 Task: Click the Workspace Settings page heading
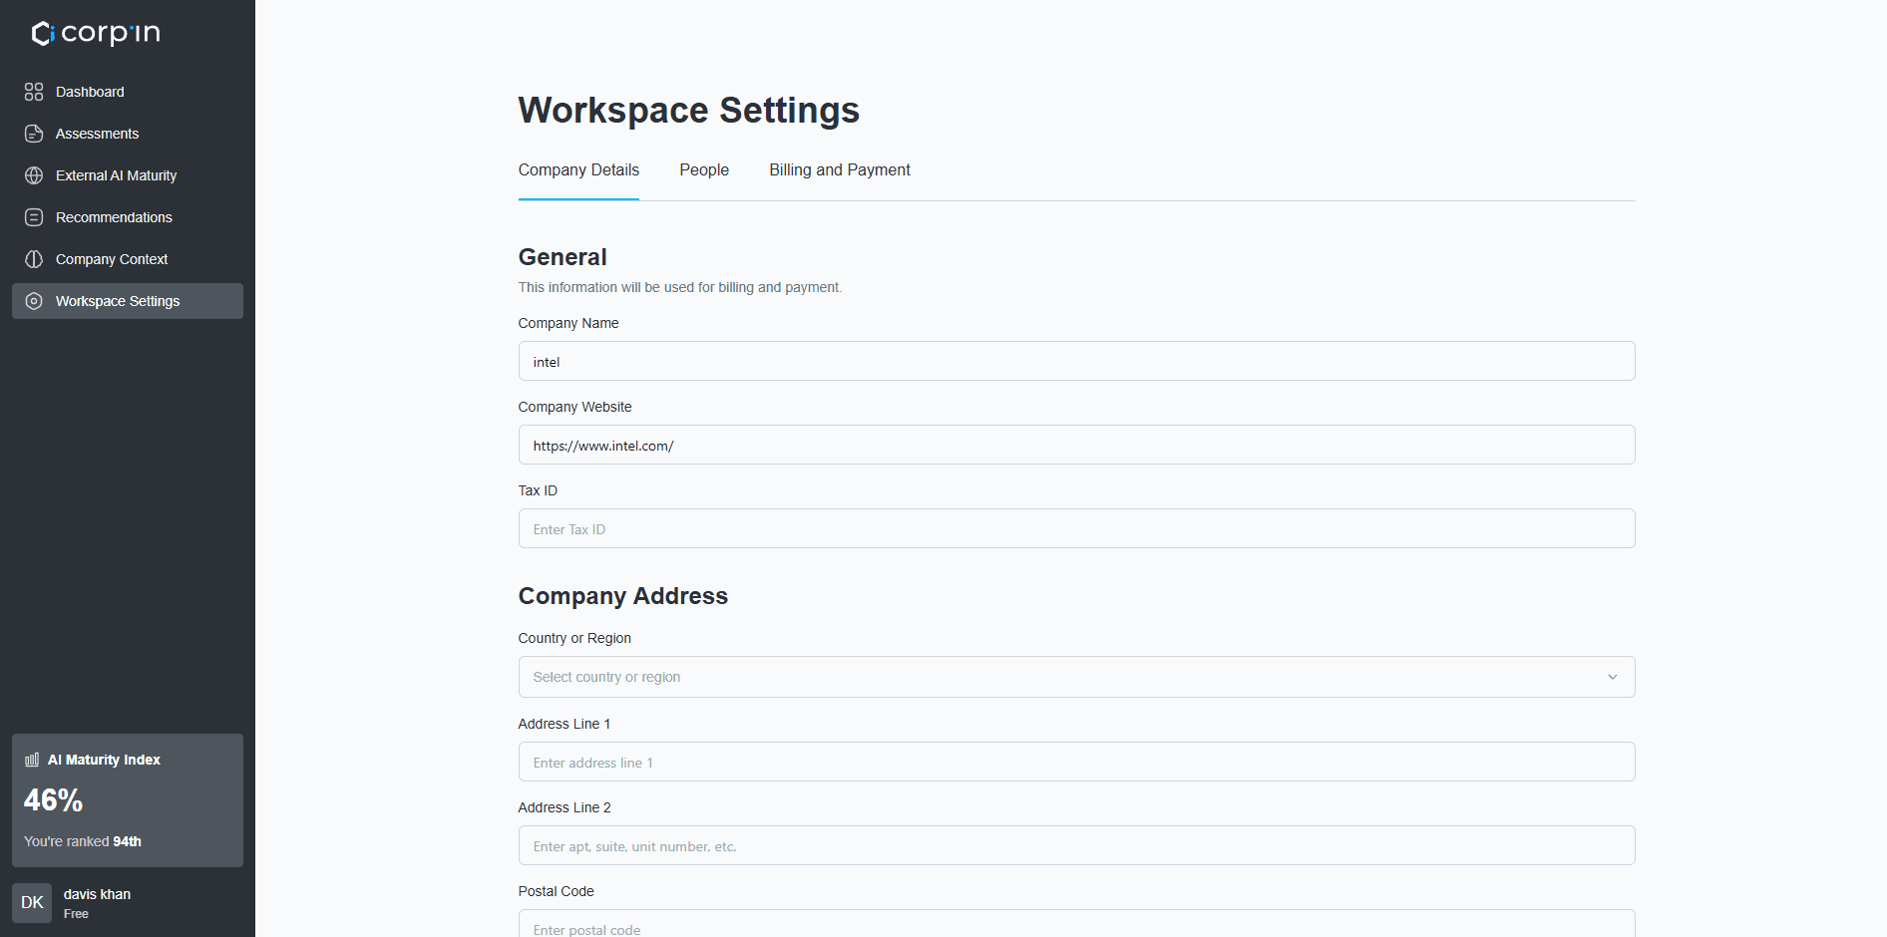point(689,110)
